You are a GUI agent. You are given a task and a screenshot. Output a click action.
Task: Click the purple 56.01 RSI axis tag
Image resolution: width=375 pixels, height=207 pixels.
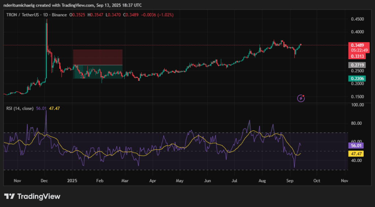coord(356,146)
